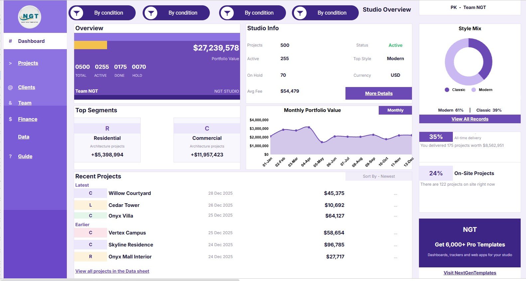The height and width of the screenshot is (281, 526).
Task: Click the Avg Fee value $54,479
Action: tap(290, 91)
